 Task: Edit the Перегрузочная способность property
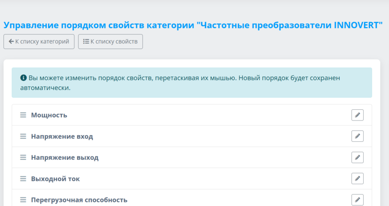[357, 200]
